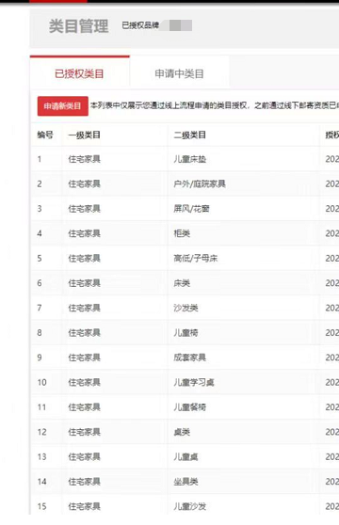
Task: Select the 儿童沙发 category cell
Action: pyautogui.click(x=189, y=506)
